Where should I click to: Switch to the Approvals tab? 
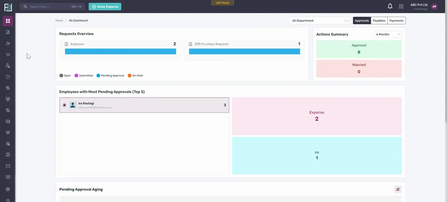pos(362,20)
